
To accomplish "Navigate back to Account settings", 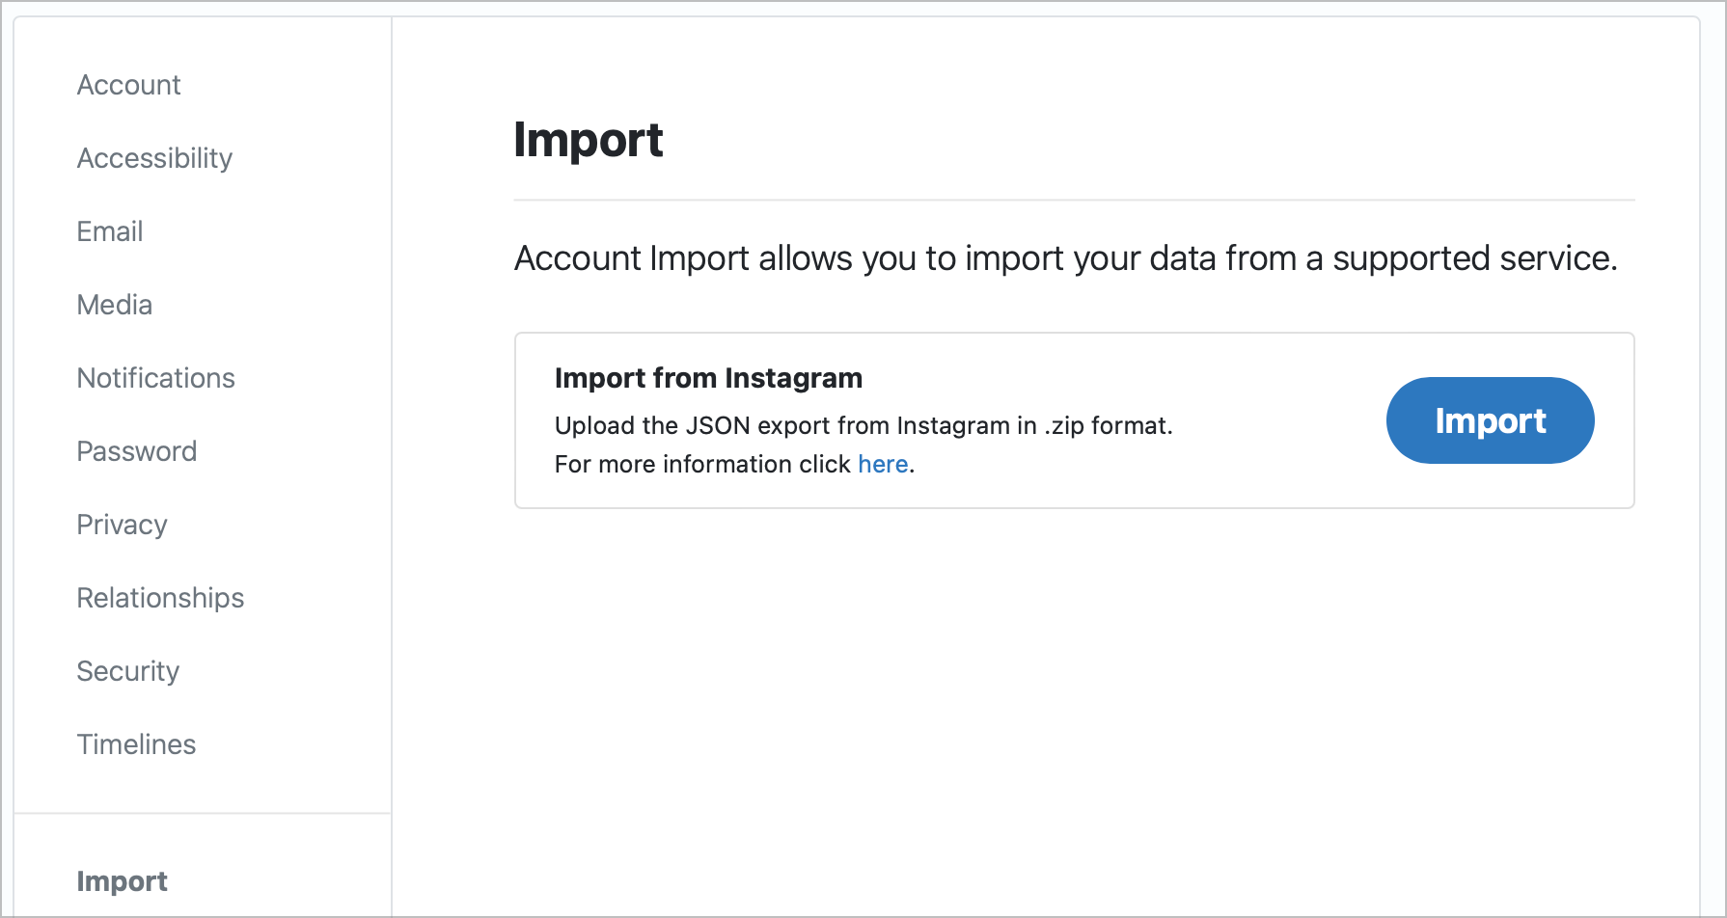I will [128, 85].
